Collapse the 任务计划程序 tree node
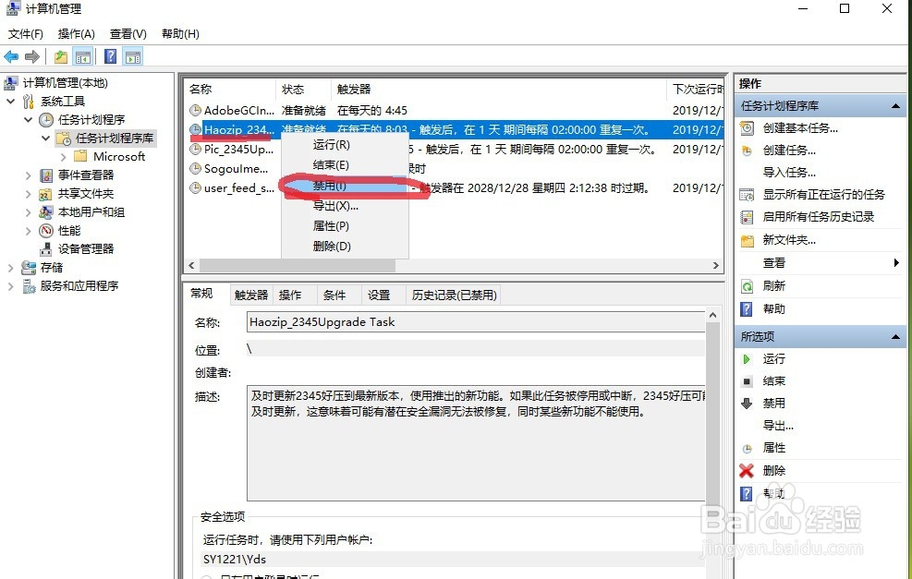The image size is (912, 579). tap(28, 120)
